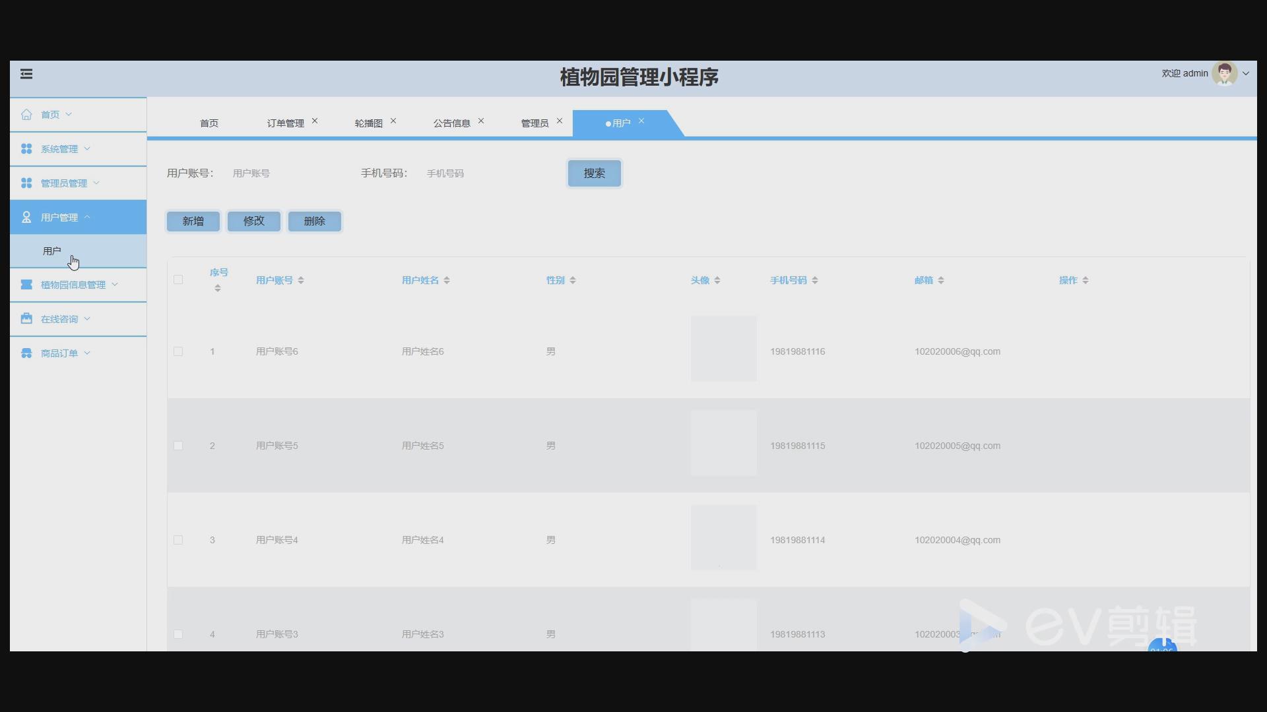Check the checkbox for the 用户账号5 row
1267x712 pixels.
178,446
